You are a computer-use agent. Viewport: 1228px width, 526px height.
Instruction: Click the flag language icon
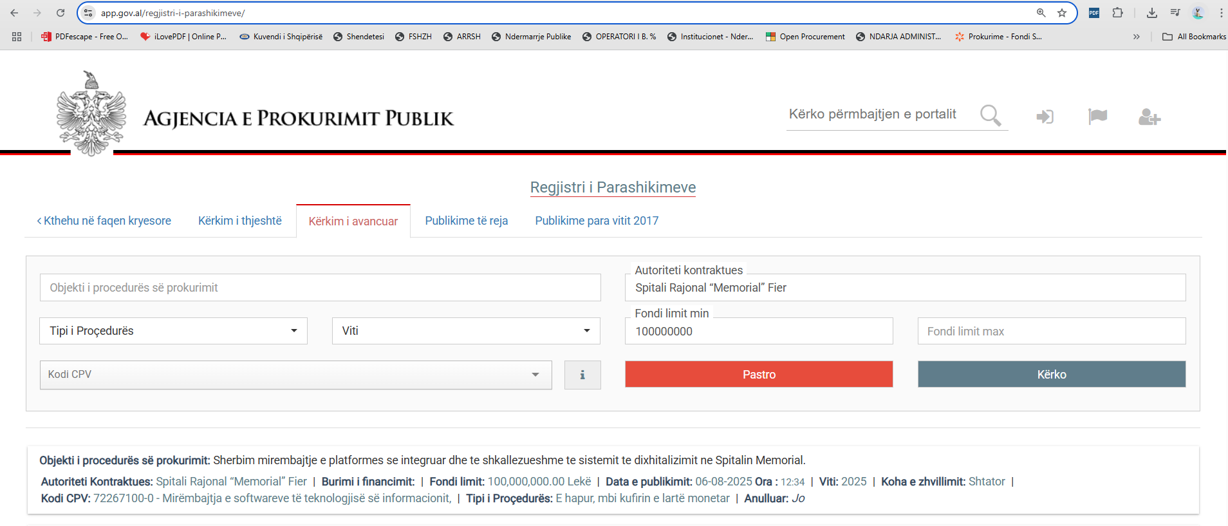pos(1097,116)
